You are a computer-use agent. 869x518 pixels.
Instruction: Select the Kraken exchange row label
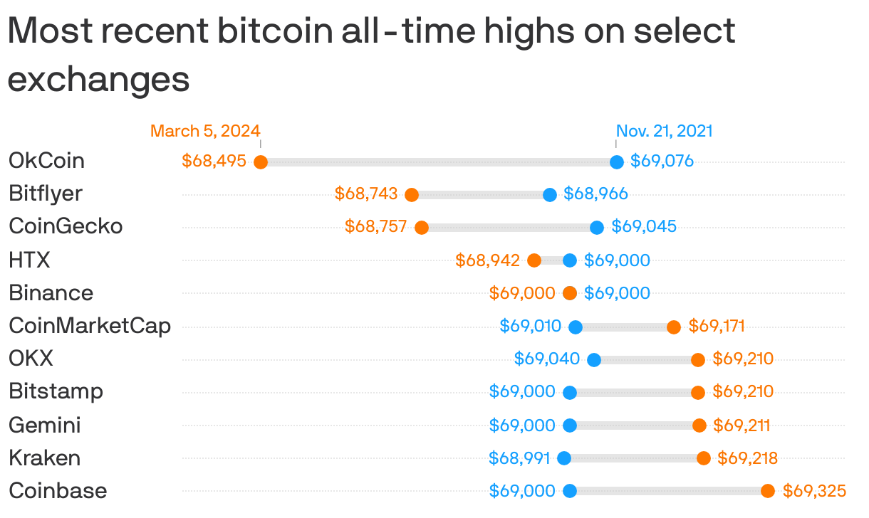[x=44, y=458]
